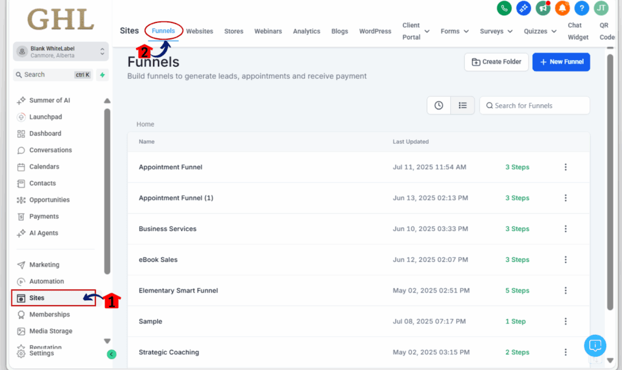Collapse sidebar with green arrow button
This screenshot has height=370, width=622.
coord(112,354)
